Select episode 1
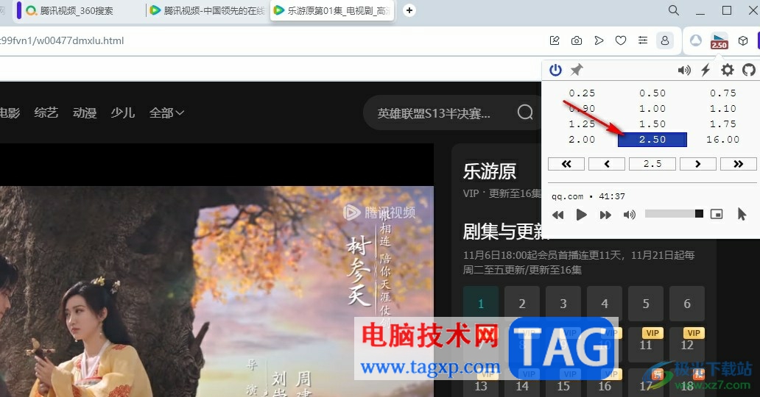Viewport: 760px width, 397px height. pyautogui.click(x=481, y=304)
